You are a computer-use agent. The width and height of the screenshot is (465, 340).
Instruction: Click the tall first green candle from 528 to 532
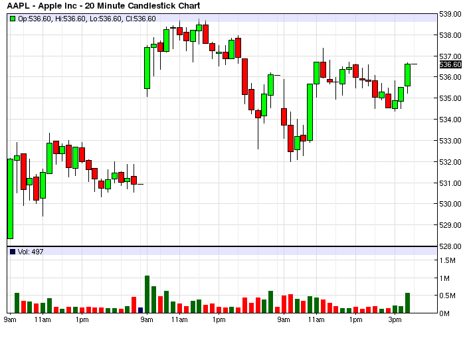[10, 199]
